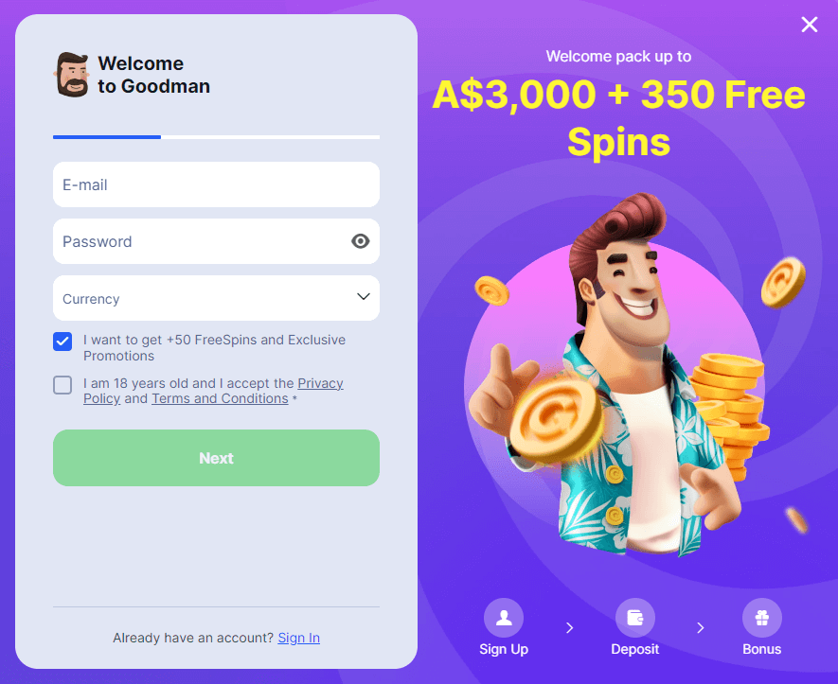Viewport: 838px width, 684px height.
Task: Open the Currency dropdown
Action: (x=216, y=298)
